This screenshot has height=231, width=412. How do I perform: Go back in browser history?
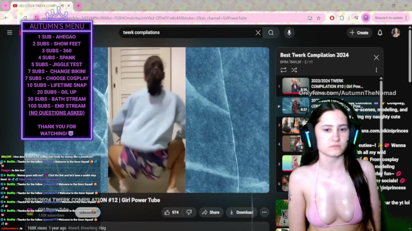[6, 18]
